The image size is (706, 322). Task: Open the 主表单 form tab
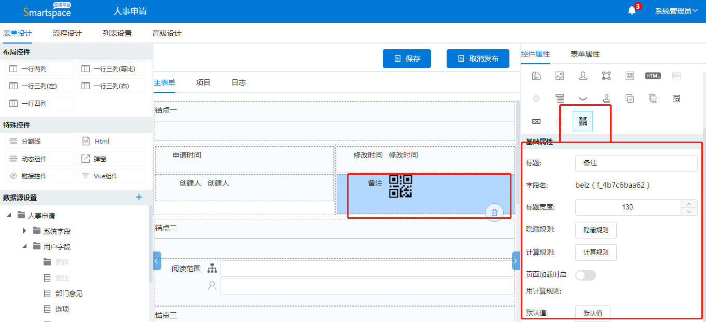[164, 82]
